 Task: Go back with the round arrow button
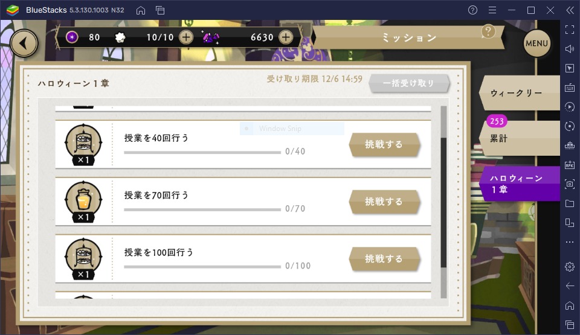tap(24, 43)
